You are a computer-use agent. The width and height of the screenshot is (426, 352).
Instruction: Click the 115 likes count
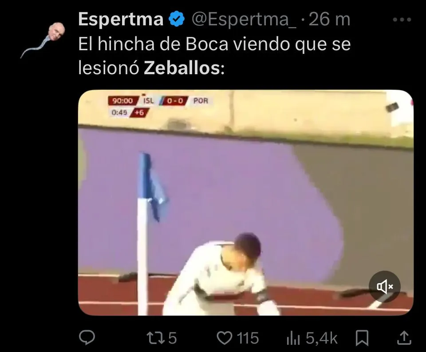point(248,338)
